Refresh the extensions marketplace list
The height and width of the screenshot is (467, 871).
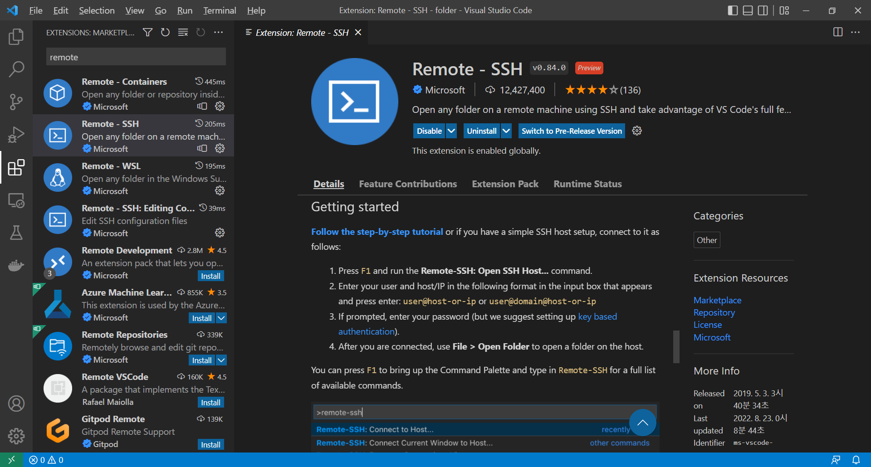click(165, 32)
